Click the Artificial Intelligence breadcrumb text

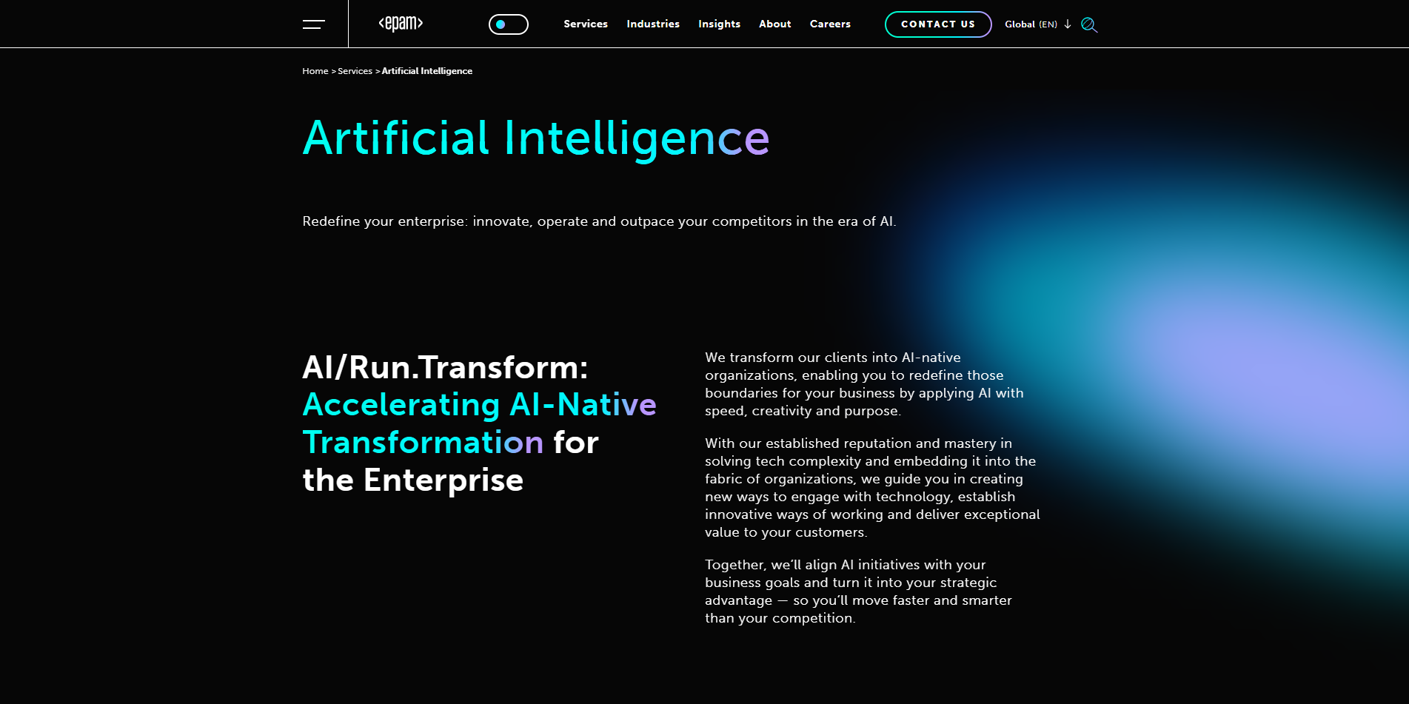(x=427, y=71)
